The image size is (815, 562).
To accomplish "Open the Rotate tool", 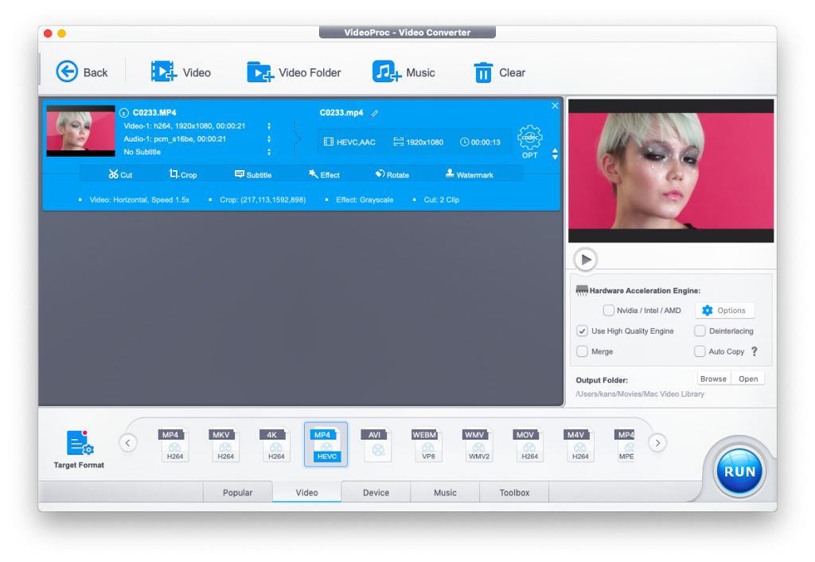I will pos(392,174).
